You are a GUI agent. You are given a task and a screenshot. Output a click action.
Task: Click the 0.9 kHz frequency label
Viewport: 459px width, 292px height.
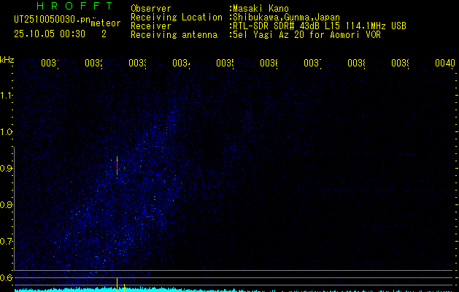pos(6,169)
